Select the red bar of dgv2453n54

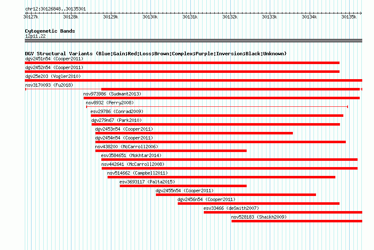(194, 133)
